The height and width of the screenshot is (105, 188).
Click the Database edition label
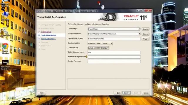click(x=74, y=43)
